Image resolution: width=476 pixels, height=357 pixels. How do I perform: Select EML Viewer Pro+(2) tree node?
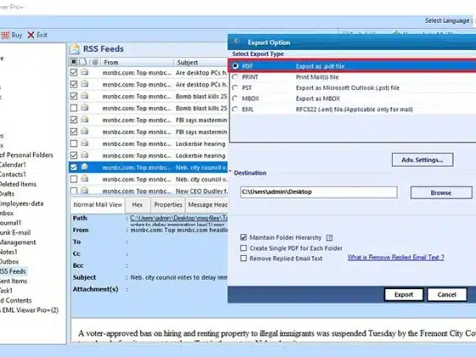30,310
